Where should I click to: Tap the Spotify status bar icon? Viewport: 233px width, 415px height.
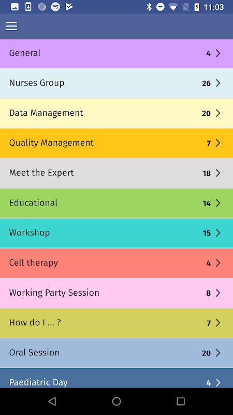coord(55,7)
